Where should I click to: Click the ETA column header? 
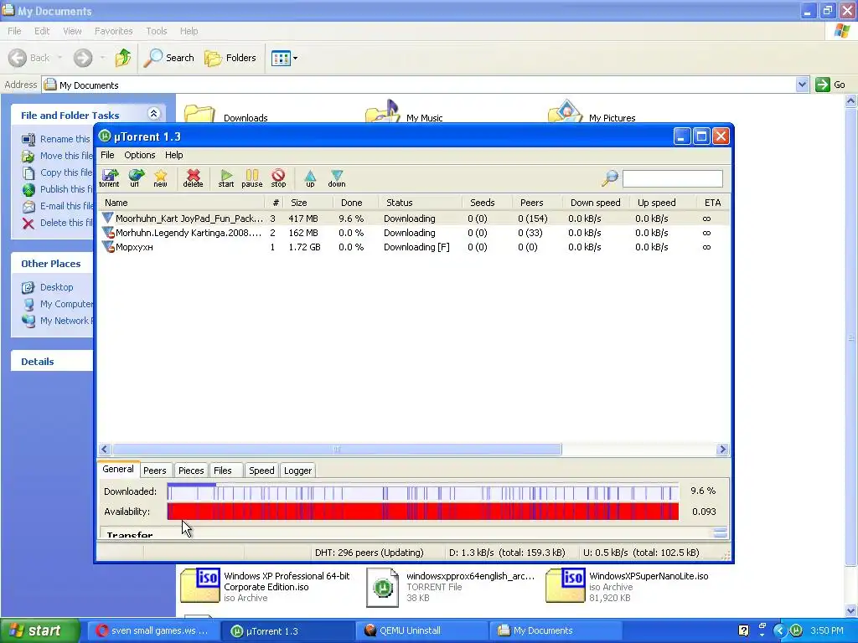[712, 203]
